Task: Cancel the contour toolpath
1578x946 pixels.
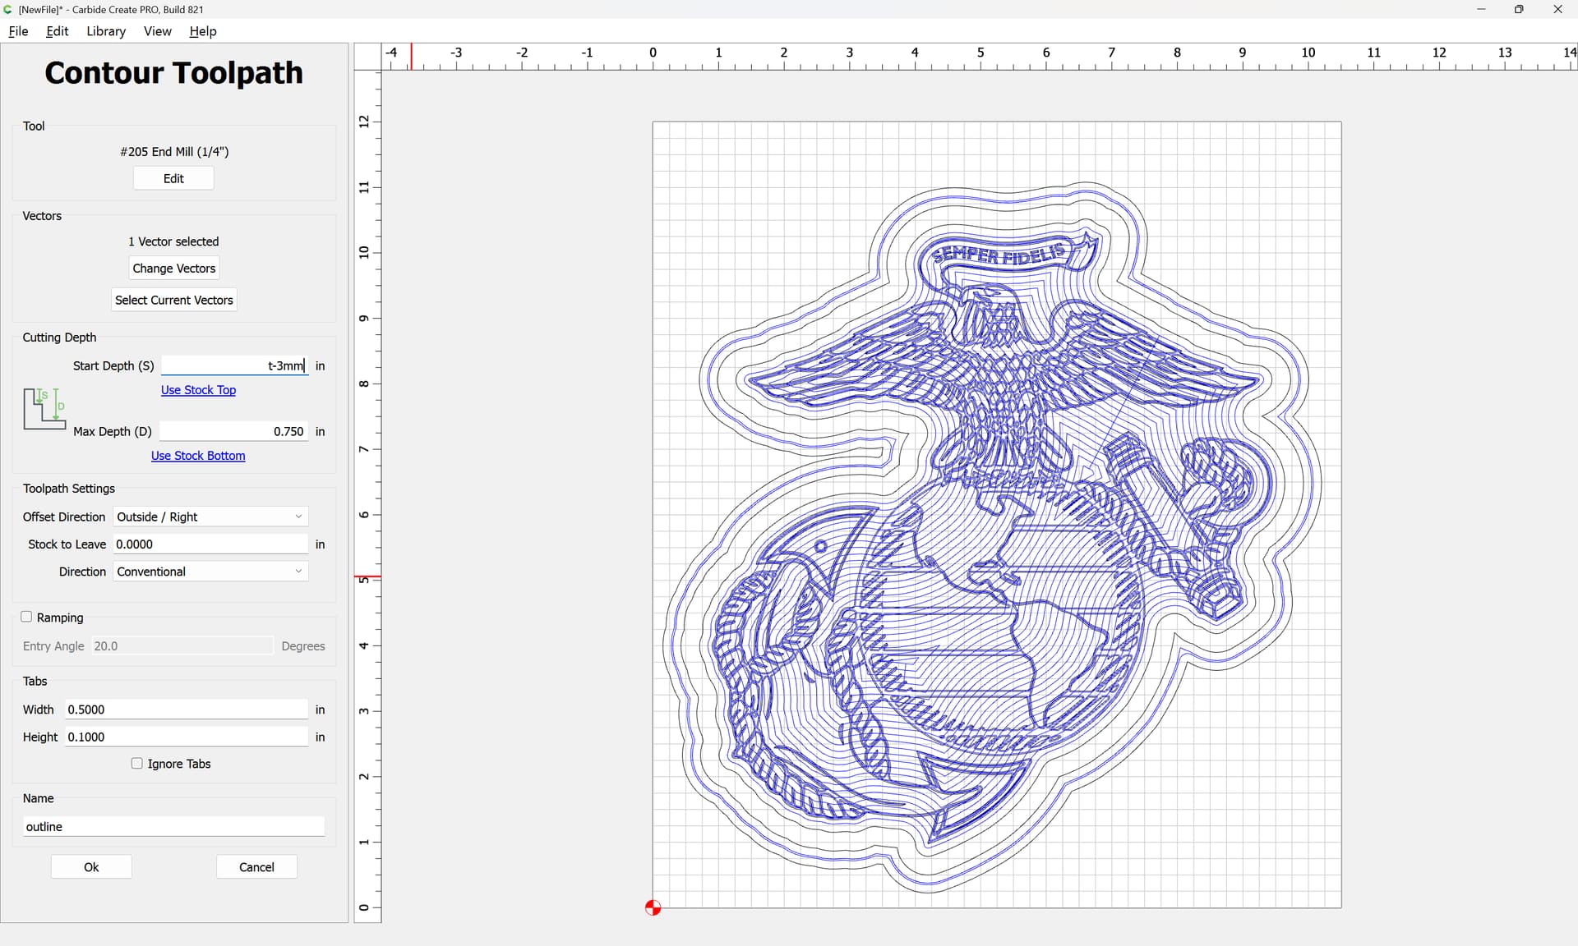Action: [x=256, y=867]
